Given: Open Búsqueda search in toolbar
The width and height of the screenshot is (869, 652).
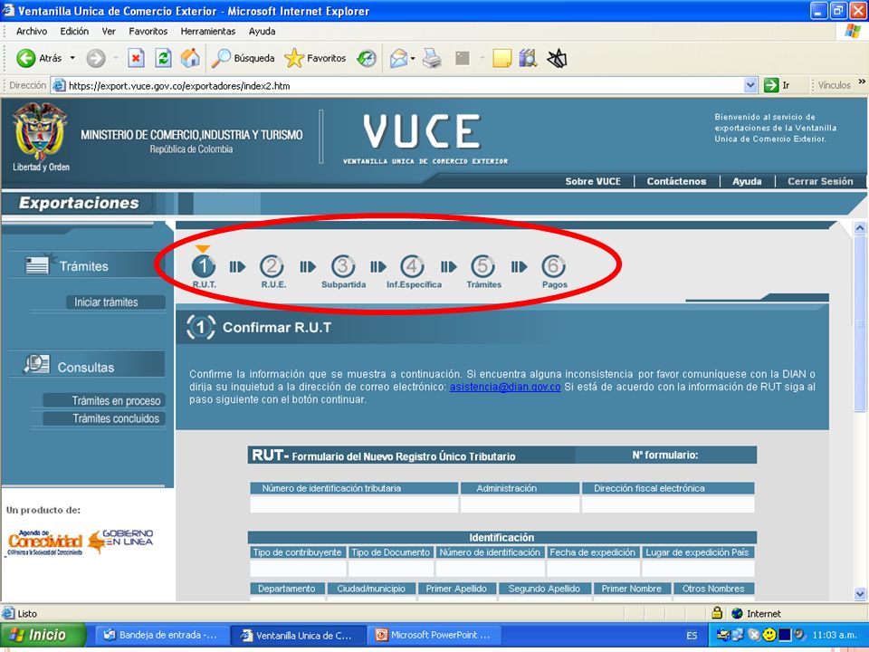Looking at the screenshot, I should pyautogui.click(x=244, y=58).
